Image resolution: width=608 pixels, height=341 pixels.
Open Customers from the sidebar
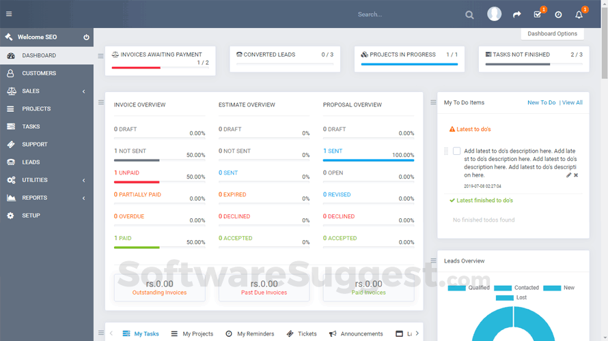click(39, 73)
